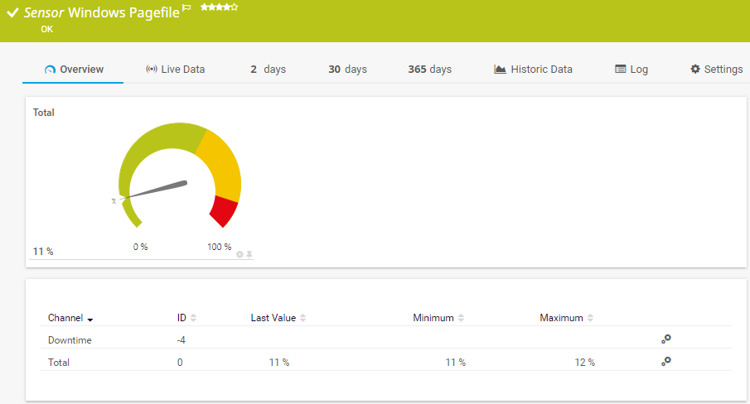Sort table by Channel column arrow
Image resolution: width=750 pixels, height=404 pixels.
[x=90, y=319]
